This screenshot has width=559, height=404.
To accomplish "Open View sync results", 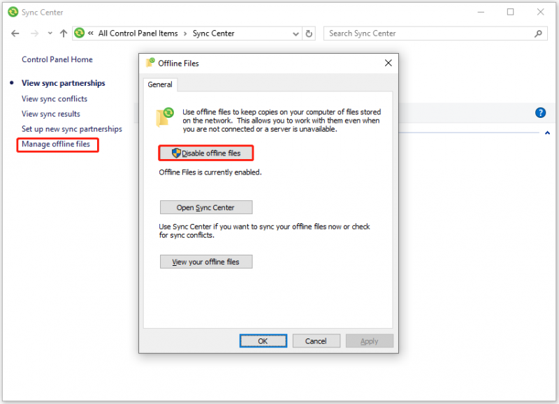I will pyautogui.click(x=50, y=114).
